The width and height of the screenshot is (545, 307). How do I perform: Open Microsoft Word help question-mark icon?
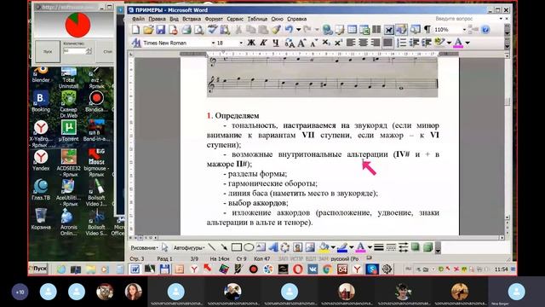485,30
